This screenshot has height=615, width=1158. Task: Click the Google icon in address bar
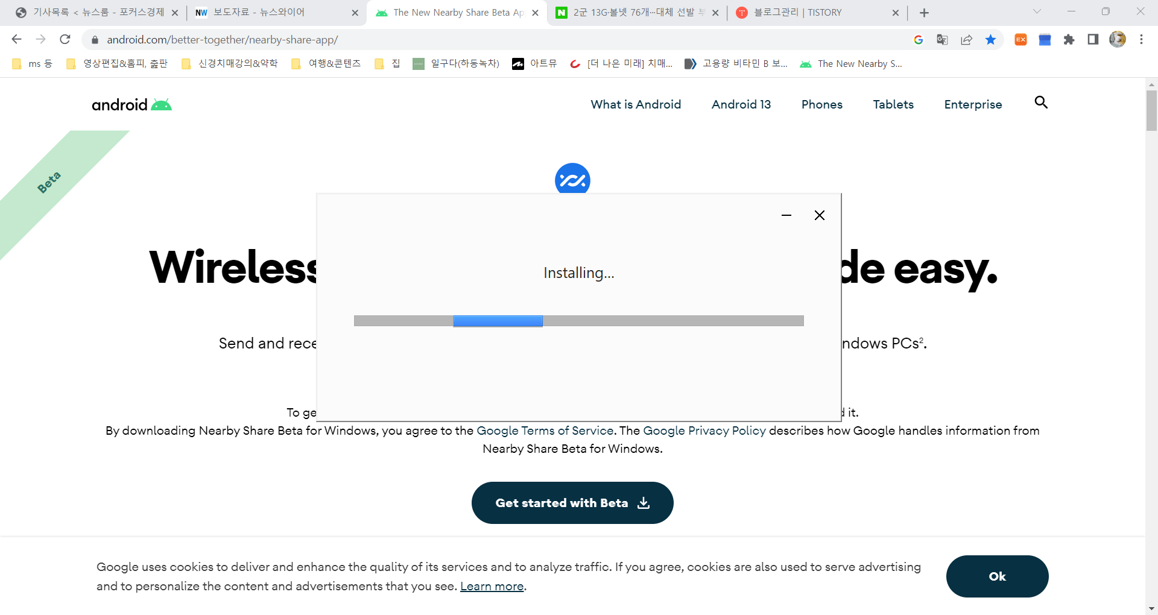tap(919, 40)
